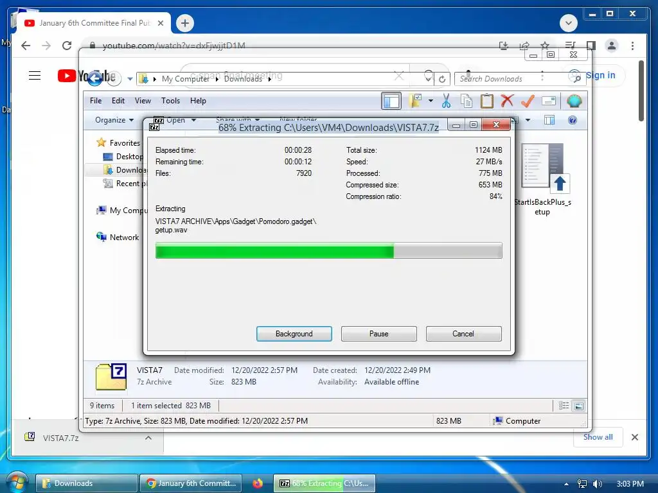Click Downloads in address breadcrumb

point(243,79)
